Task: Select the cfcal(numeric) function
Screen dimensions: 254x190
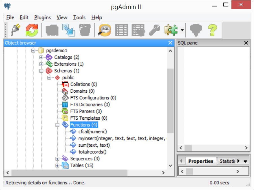Action: pos(93,132)
